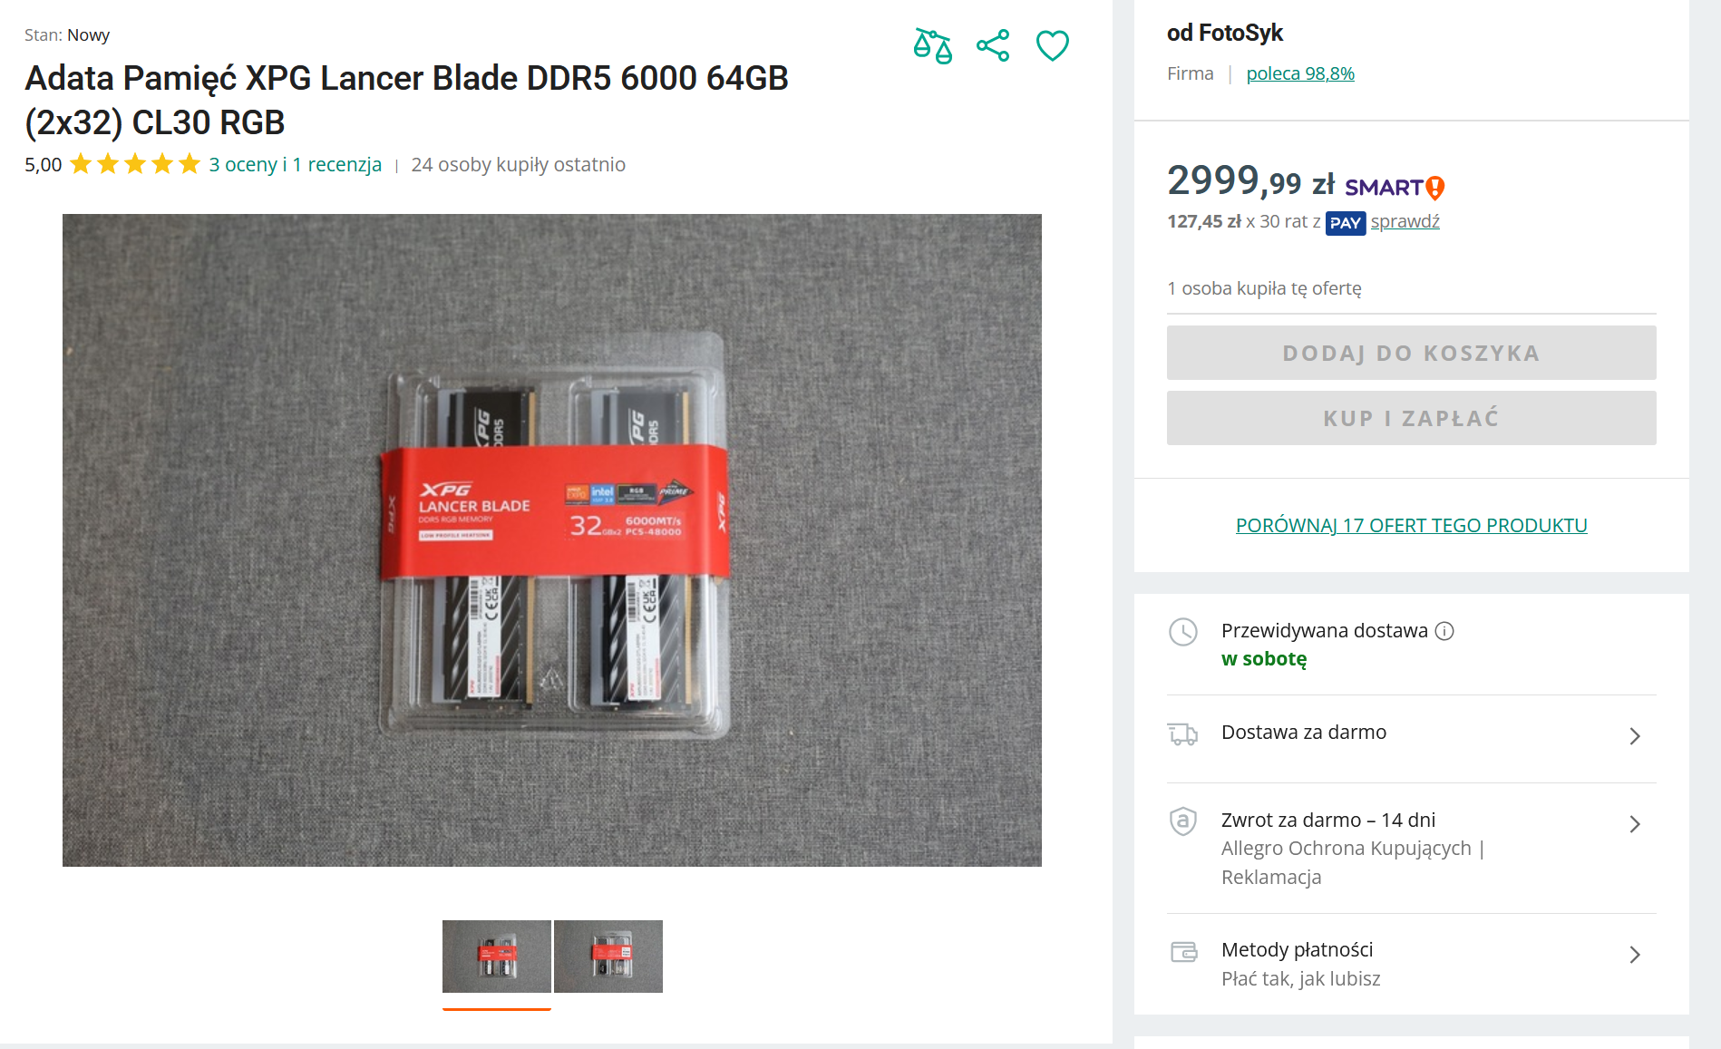The image size is (1721, 1049).
Task: Open the '3 oceny i 1 recenzja' link
Action: tap(296, 165)
